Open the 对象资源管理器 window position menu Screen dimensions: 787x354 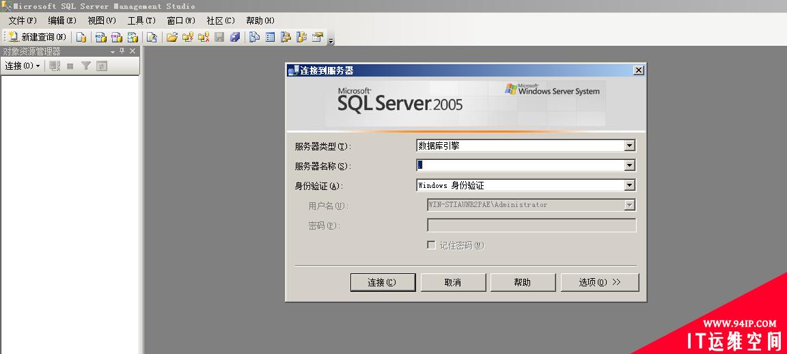(113, 52)
